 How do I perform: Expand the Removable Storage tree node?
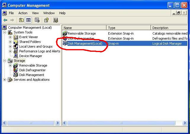[10, 65]
